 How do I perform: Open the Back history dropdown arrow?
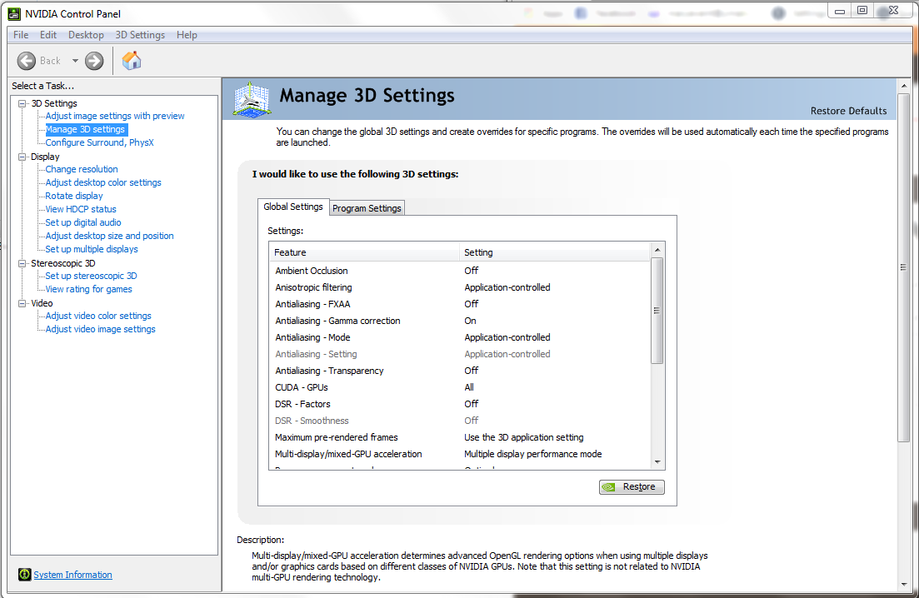click(75, 61)
